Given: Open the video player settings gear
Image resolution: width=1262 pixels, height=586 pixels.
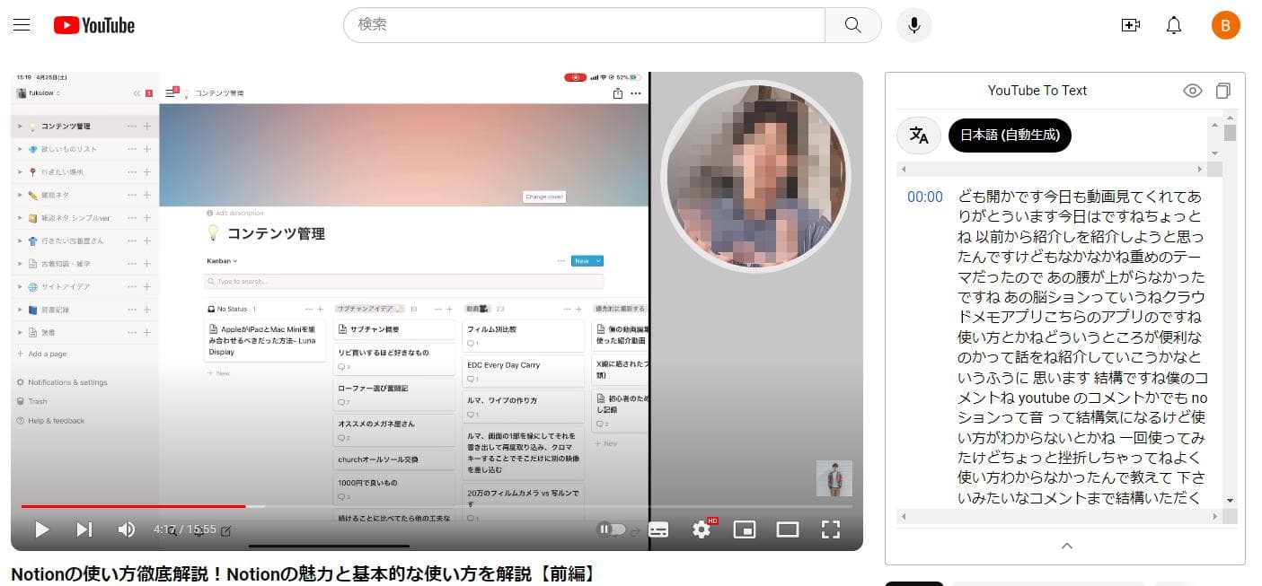Looking at the screenshot, I should point(702,529).
